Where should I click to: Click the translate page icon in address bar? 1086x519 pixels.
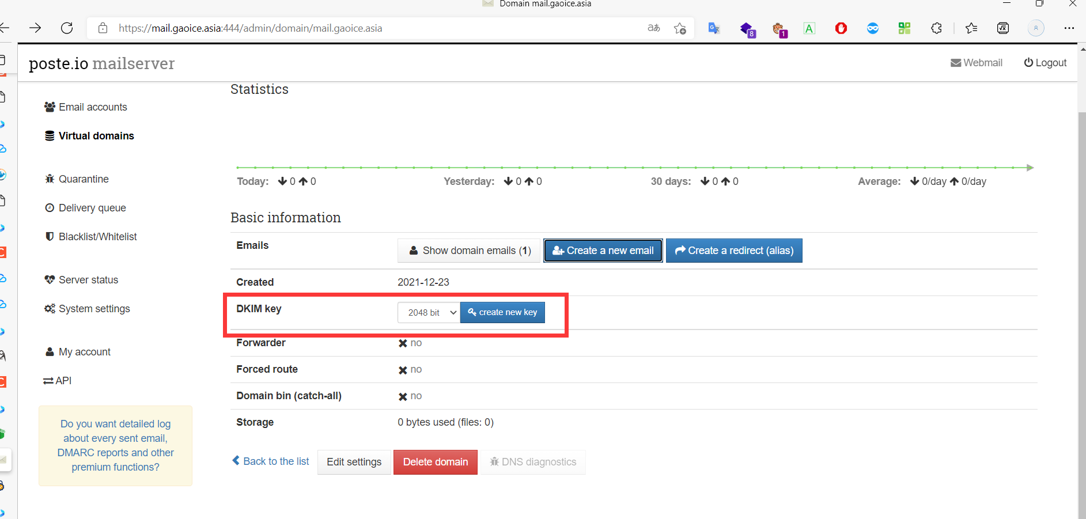coord(653,28)
